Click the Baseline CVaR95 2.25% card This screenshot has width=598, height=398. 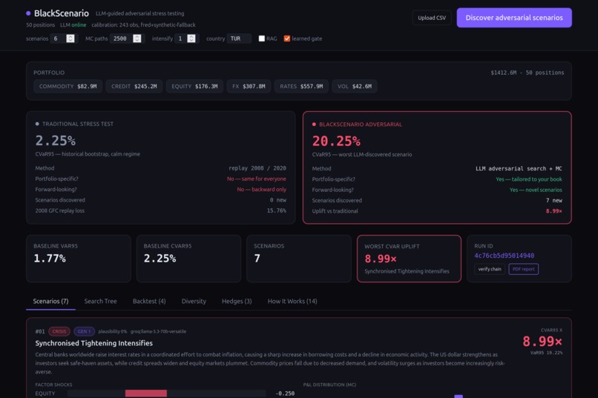coord(188,259)
